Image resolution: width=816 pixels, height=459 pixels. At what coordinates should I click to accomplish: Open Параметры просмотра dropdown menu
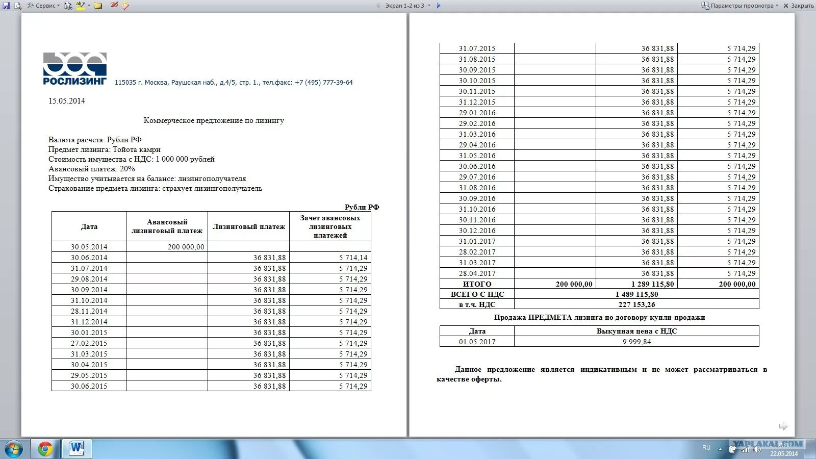(745, 6)
